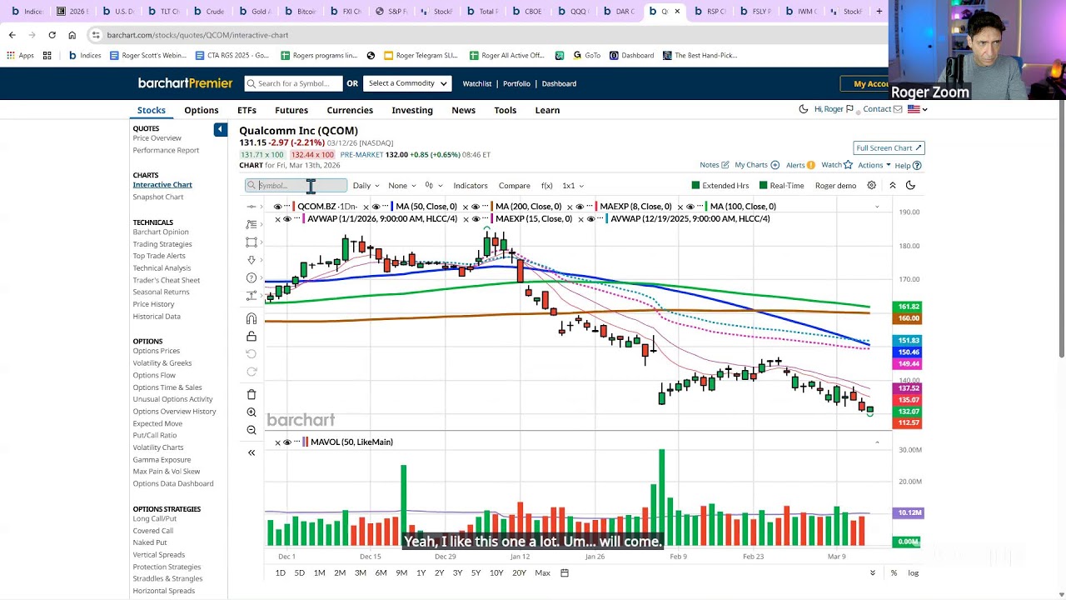The height and width of the screenshot is (600, 1066).
Task: Select the 6M time range
Action: tap(381, 572)
